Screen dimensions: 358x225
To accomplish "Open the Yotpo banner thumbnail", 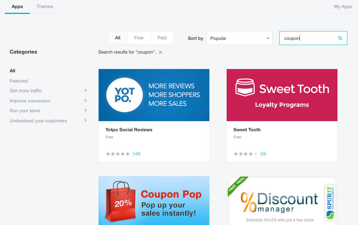I will click(x=154, y=95).
